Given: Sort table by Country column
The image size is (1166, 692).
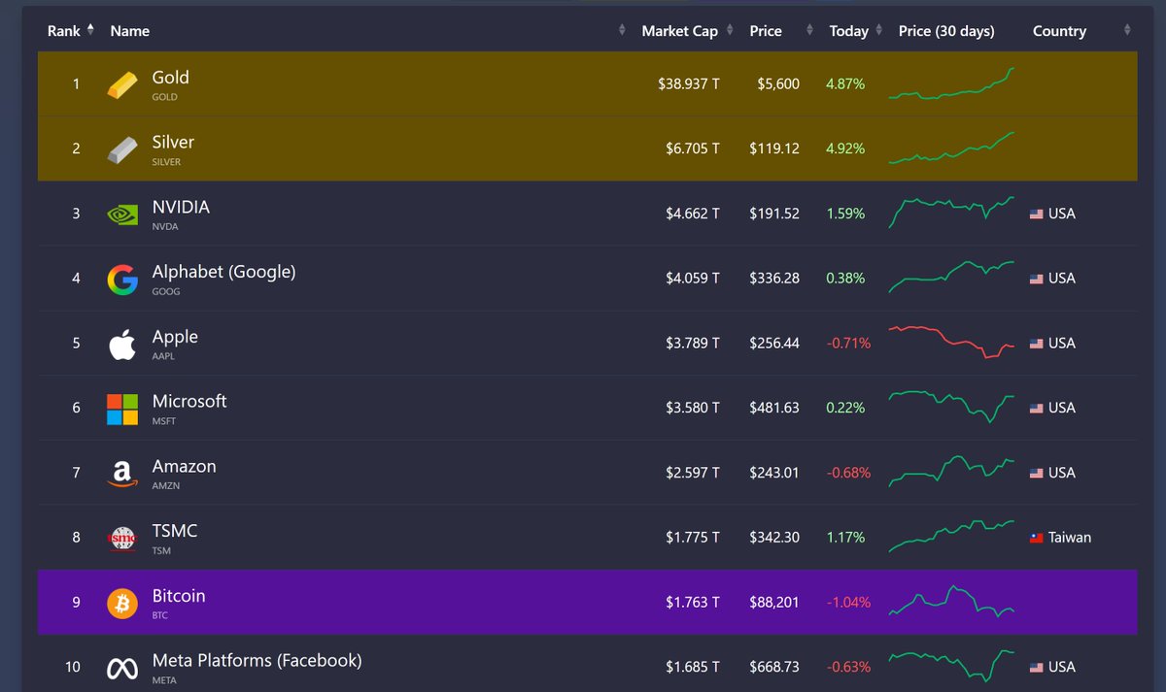Looking at the screenshot, I should (1059, 31).
